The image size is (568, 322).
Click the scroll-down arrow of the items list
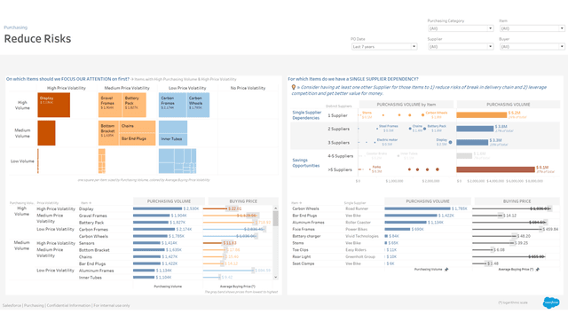tap(276, 277)
